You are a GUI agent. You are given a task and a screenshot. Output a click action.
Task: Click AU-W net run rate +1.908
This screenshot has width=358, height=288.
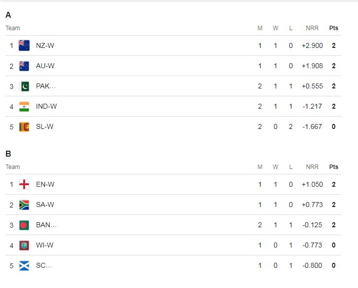tap(312, 66)
